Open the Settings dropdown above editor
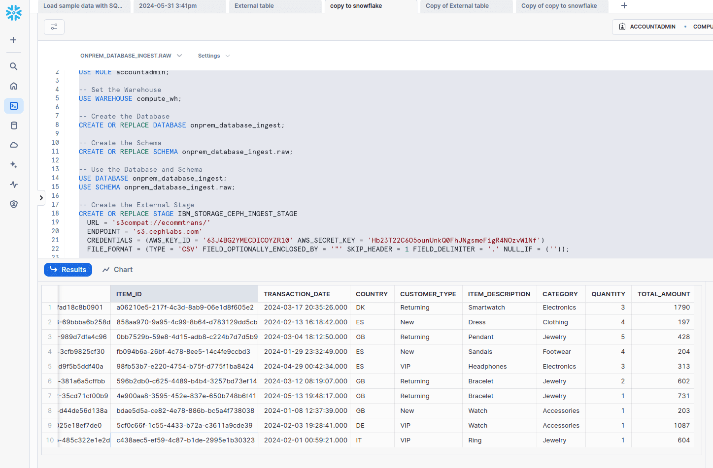The width and height of the screenshot is (713, 468). click(x=213, y=56)
